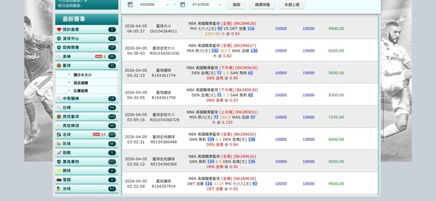Click the baseball icon beside 中華職棒

[x=59, y=99]
